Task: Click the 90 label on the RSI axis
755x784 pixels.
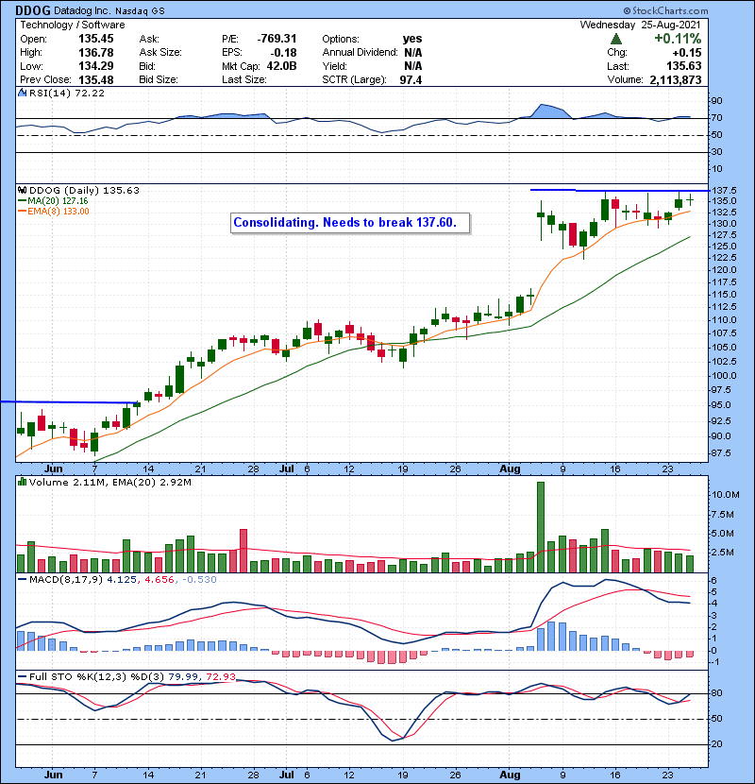Action: 717,101
